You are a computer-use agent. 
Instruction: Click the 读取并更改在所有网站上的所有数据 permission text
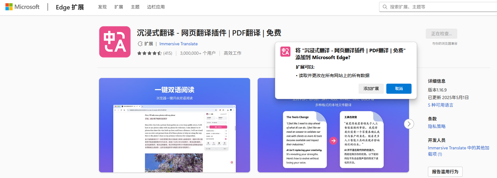[x=334, y=75]
